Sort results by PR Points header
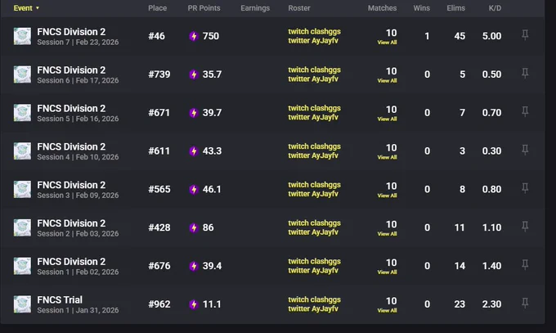Image resolution: width=556 pixels, height=333 pixels. [204, 8]
